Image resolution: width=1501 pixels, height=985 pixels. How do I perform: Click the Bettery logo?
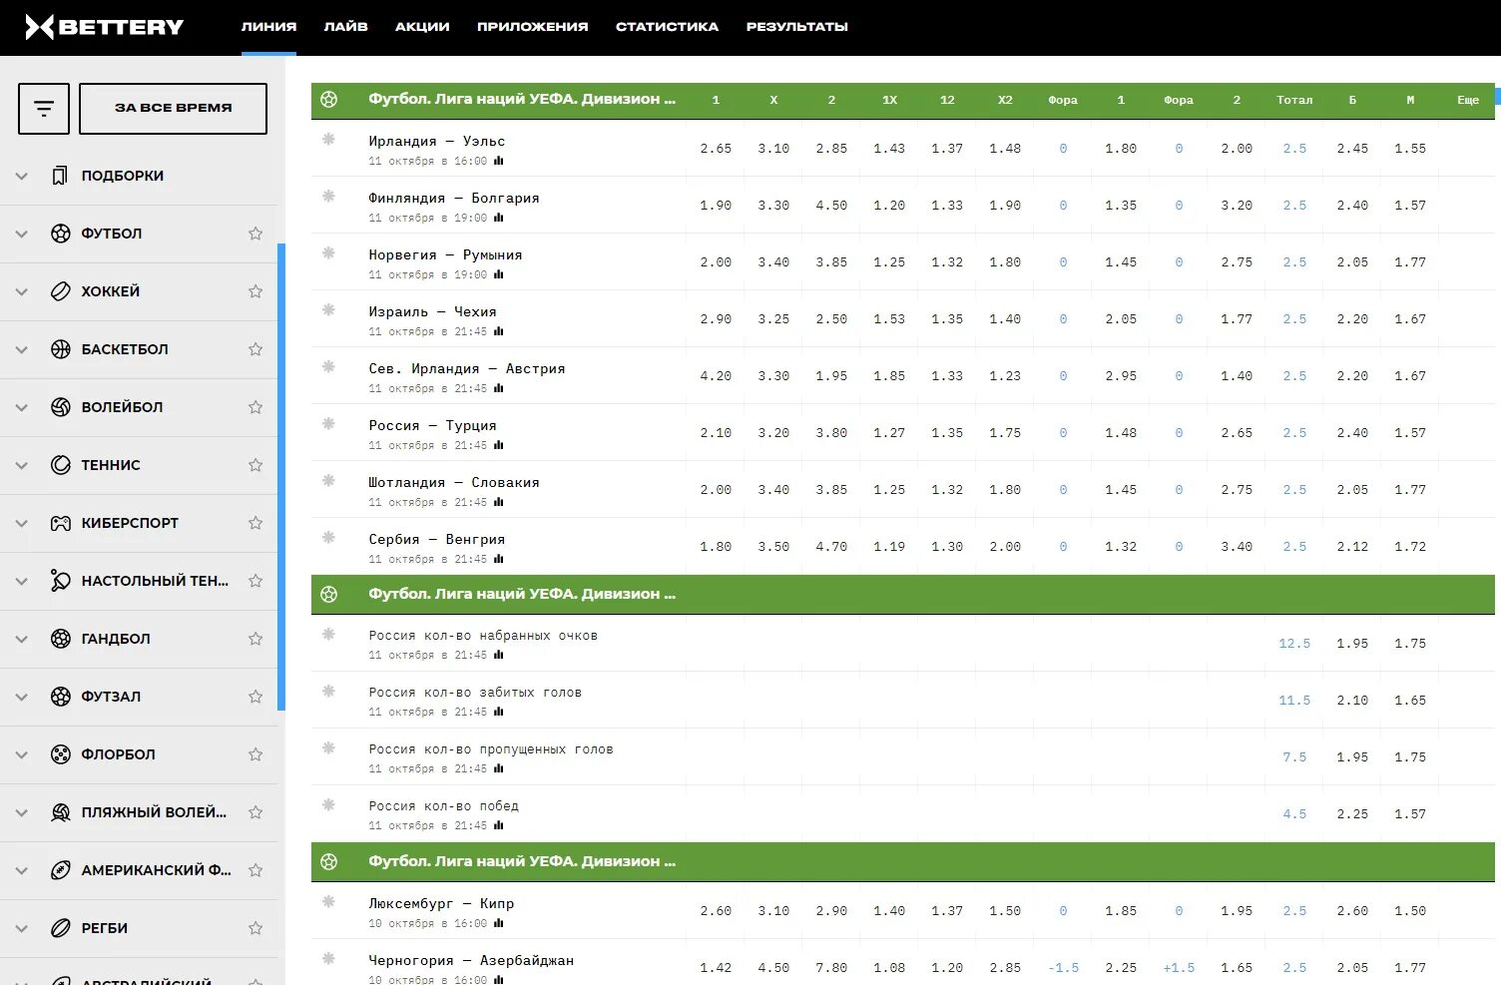click(x=104, y=27)
